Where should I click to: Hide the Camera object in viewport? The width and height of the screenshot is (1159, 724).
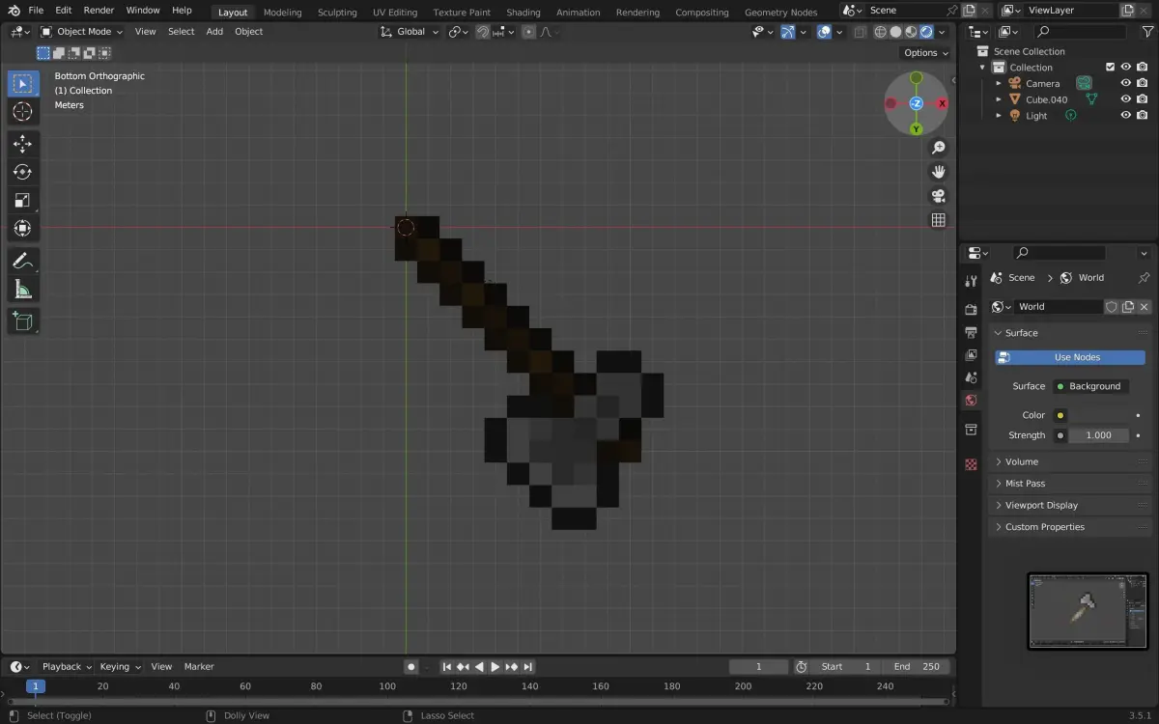click(x=1125, y=83)
